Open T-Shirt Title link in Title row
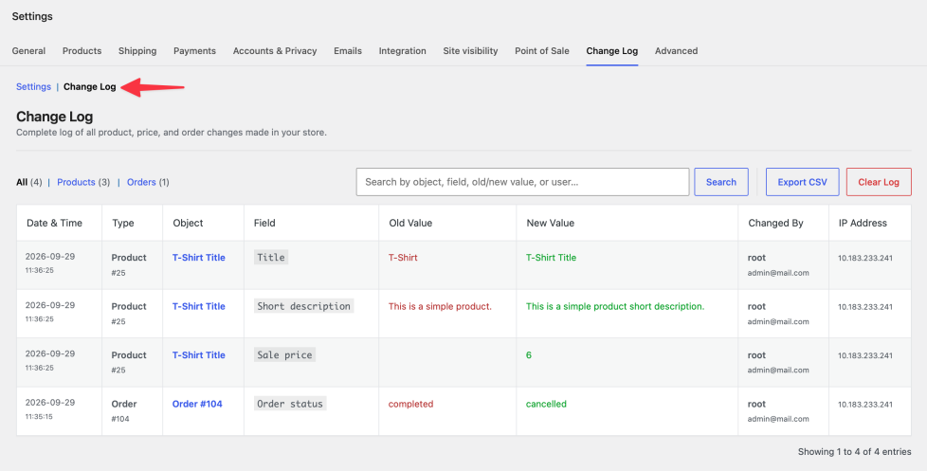 (199, 258)
